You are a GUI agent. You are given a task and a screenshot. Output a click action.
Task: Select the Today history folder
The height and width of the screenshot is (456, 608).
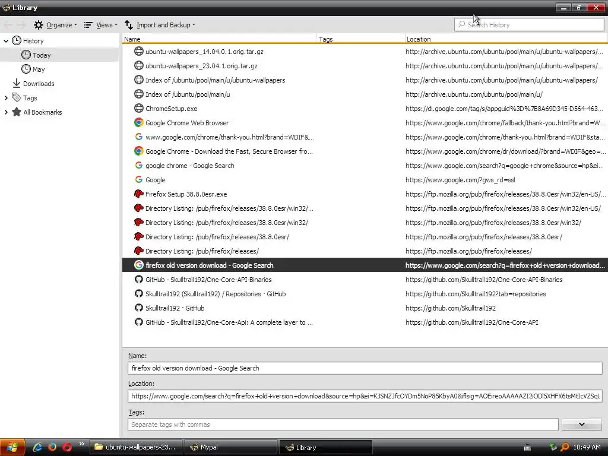(x=59, y=55)
